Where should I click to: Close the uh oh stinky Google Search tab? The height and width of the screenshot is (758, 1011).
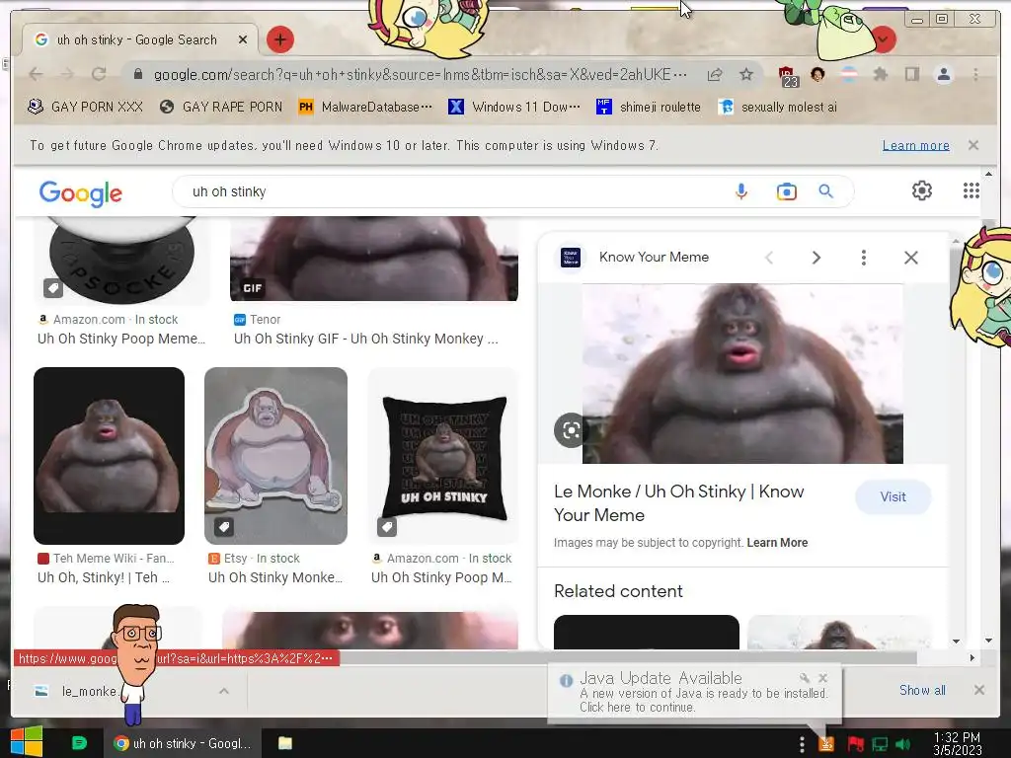pos(243,39)
